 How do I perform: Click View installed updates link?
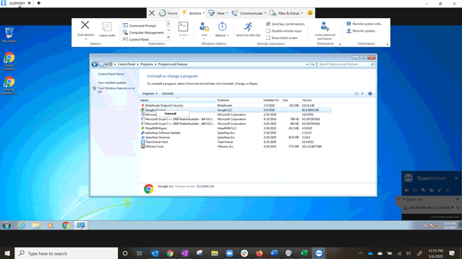tap(112, 83)
